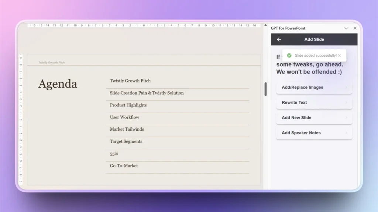Open Add Speaker Notes option
The image size is (378, 212).
pos(314,133)
